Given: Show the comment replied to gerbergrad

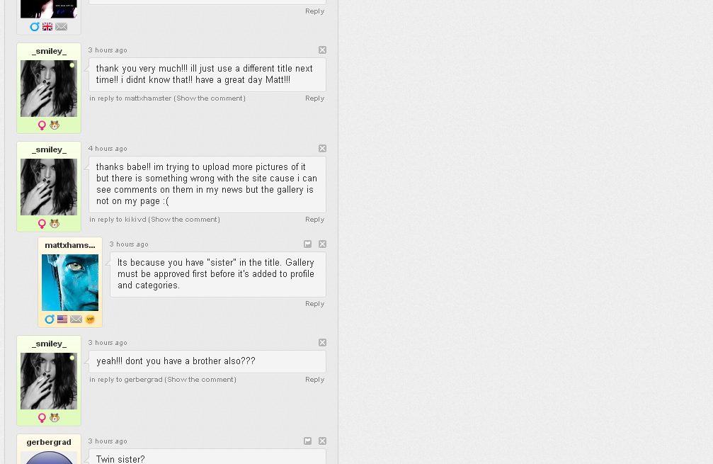Looking at the screenshot, I should (x=201, y=380).
